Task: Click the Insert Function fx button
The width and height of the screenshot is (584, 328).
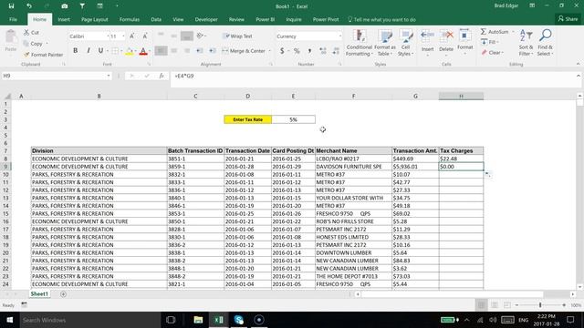Action: point(162,76)
